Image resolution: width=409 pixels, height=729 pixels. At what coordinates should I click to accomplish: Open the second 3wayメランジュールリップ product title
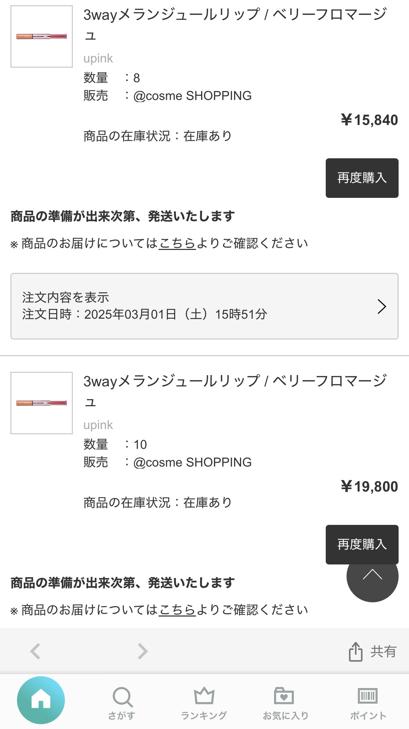pos(235,382)
